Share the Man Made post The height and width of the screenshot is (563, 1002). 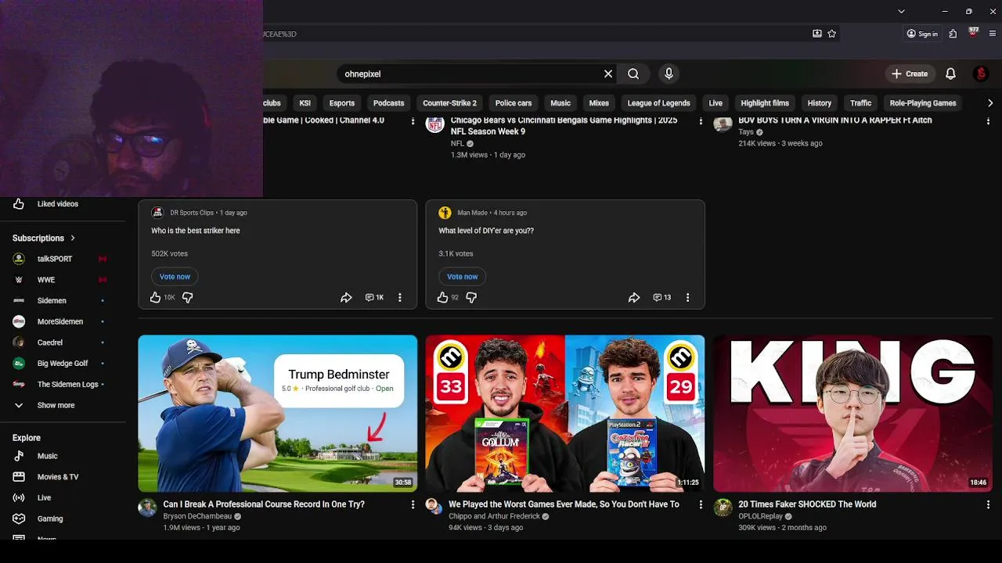pyautogui.click(x=634, y=297)
